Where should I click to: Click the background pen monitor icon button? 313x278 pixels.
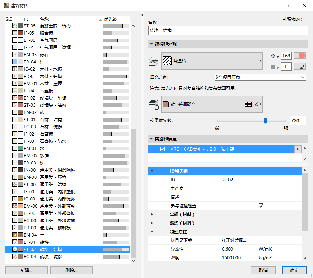(x=300, y=67)
